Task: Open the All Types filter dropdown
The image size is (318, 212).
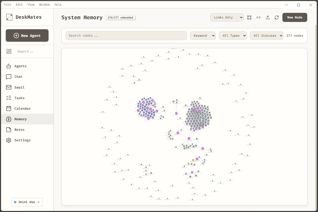Action: coord(233,36)
